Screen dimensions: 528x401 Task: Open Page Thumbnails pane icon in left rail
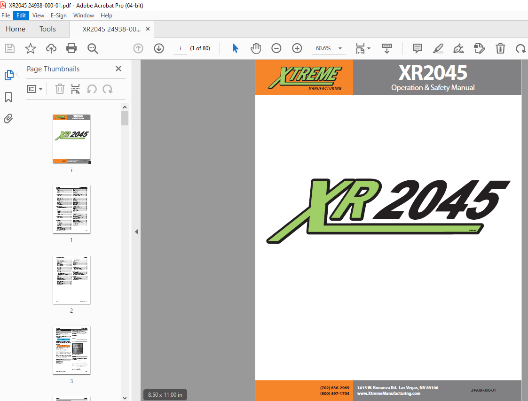click(9, 75)
